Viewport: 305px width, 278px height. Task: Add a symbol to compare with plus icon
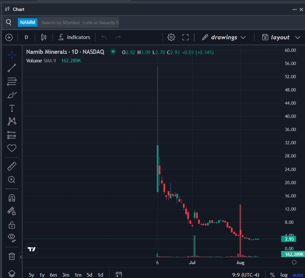point(9,37)
